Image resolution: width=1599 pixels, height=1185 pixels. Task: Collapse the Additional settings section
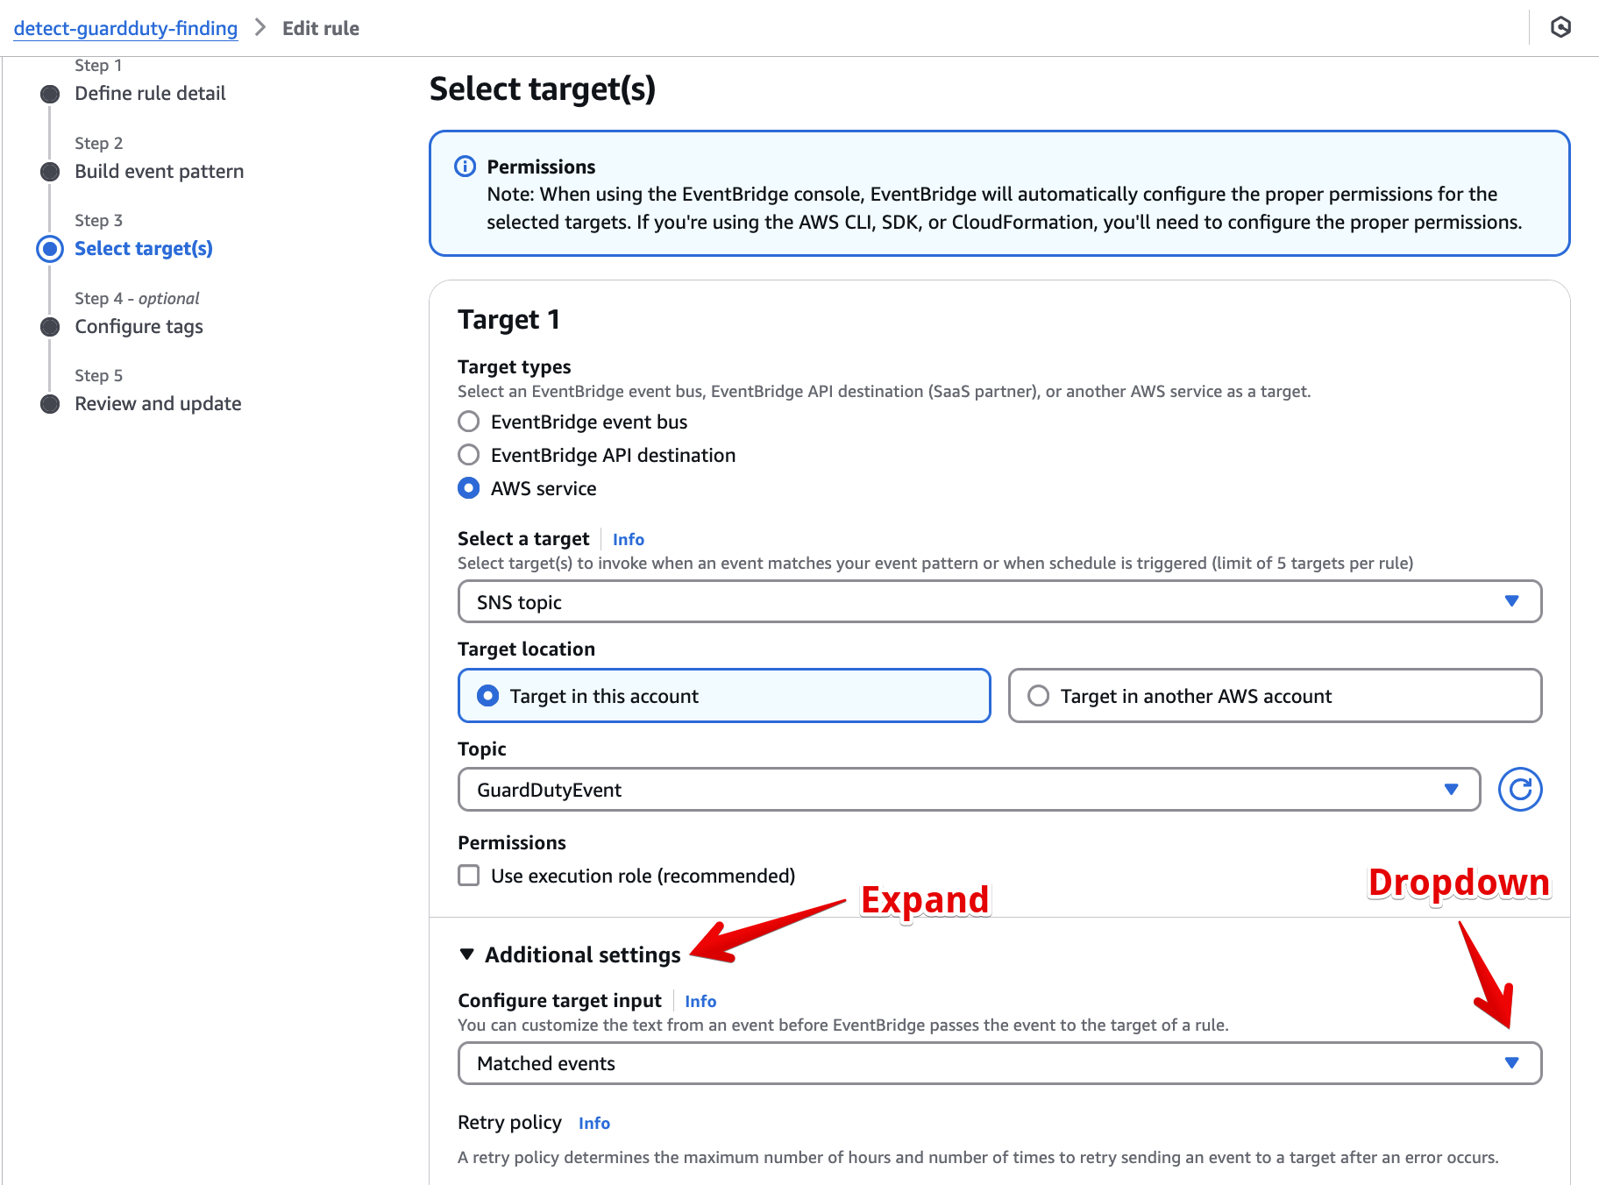click(570, 954)
